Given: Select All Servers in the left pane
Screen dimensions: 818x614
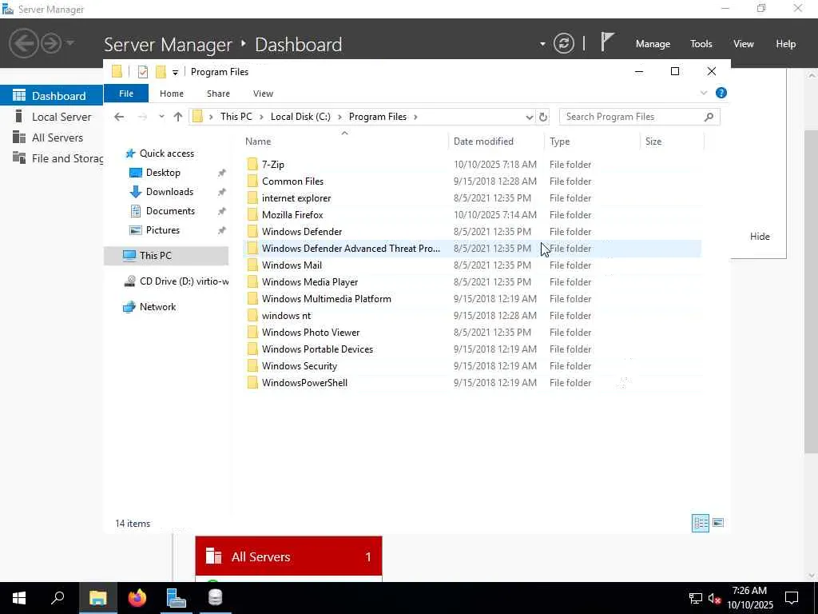Looking at the screenshot, I should [x=52, y=138].
